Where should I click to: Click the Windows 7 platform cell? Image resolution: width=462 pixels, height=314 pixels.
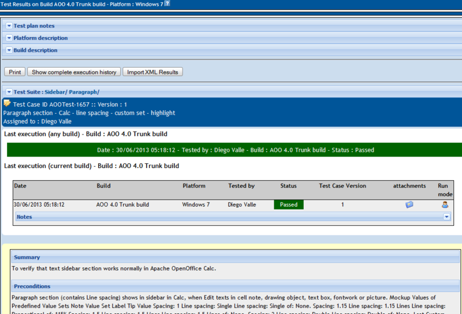tap(196, 204)
